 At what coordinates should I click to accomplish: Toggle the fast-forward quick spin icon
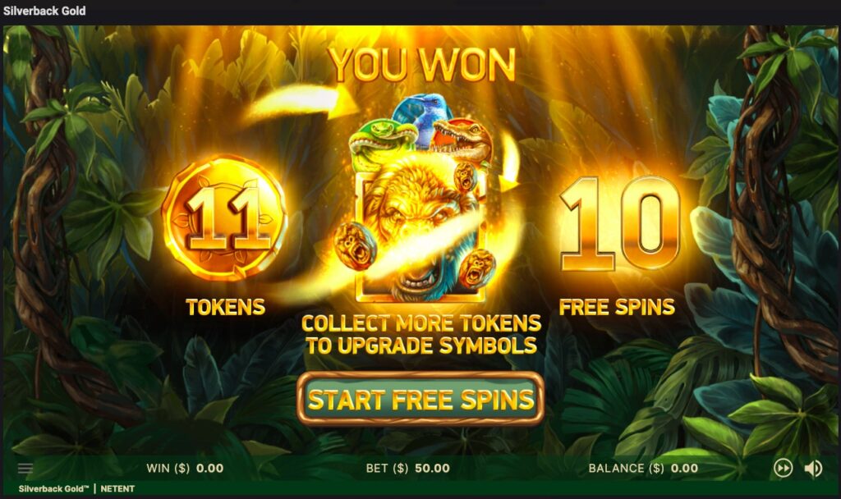pyautogui.click(x=783, y=469)
